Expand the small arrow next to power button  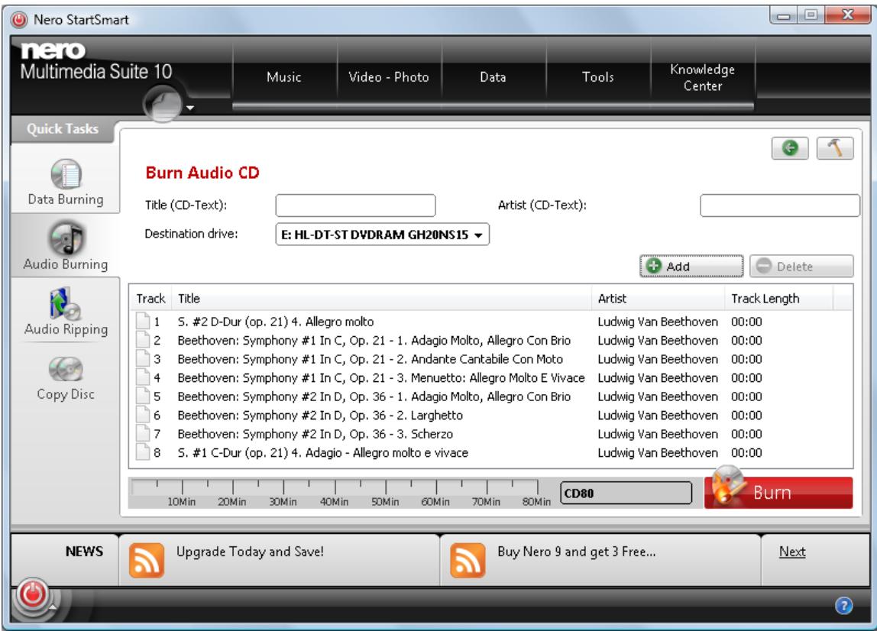tap(53, 607)
